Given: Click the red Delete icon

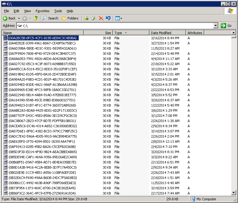Looking at the screenshot, I should point(101,18).
